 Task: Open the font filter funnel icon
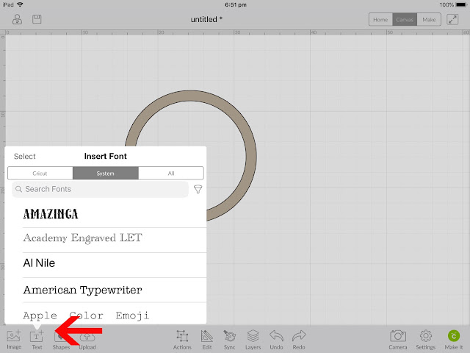pos(198,189)
